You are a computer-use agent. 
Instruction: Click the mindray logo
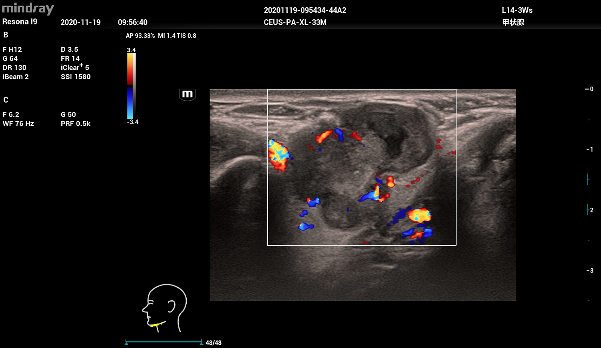28,8
